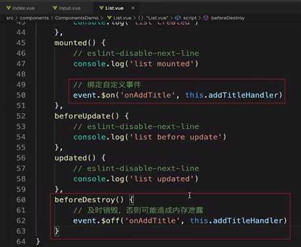Click console on line 54
The image size is (301, 247).
90,137
